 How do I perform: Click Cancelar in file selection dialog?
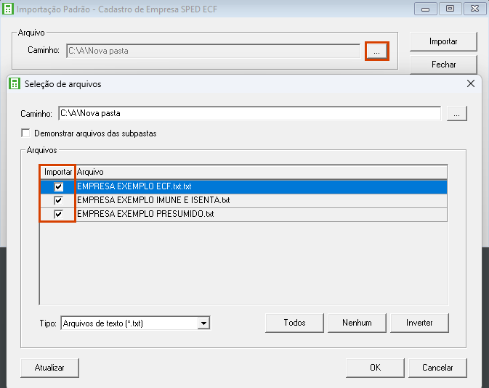click(437, 368)
